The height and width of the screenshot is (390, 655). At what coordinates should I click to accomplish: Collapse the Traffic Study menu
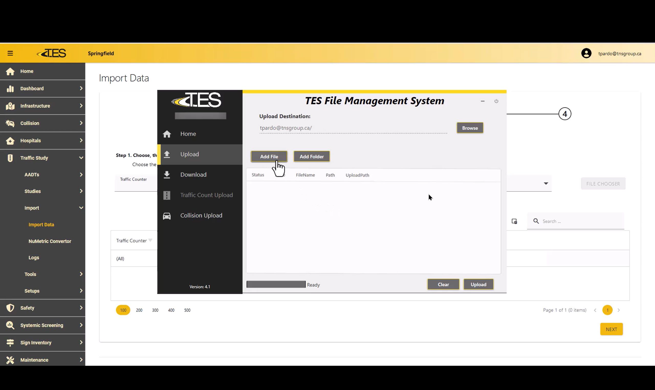coord(81,158)
